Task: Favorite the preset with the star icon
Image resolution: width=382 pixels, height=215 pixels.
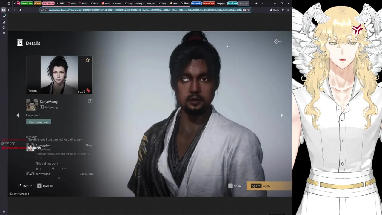Action: point(87,60)
